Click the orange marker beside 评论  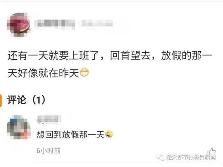point(1,100)
